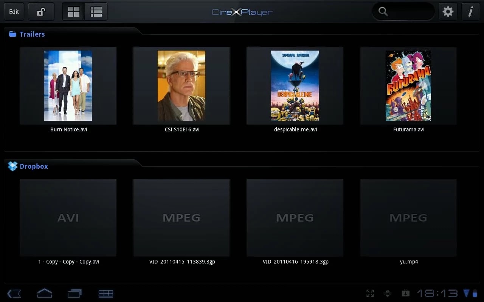Open MPEG tile for VID_20110416_195918.3gp
The width and height of the screenshot is (484, 302).
295,218
